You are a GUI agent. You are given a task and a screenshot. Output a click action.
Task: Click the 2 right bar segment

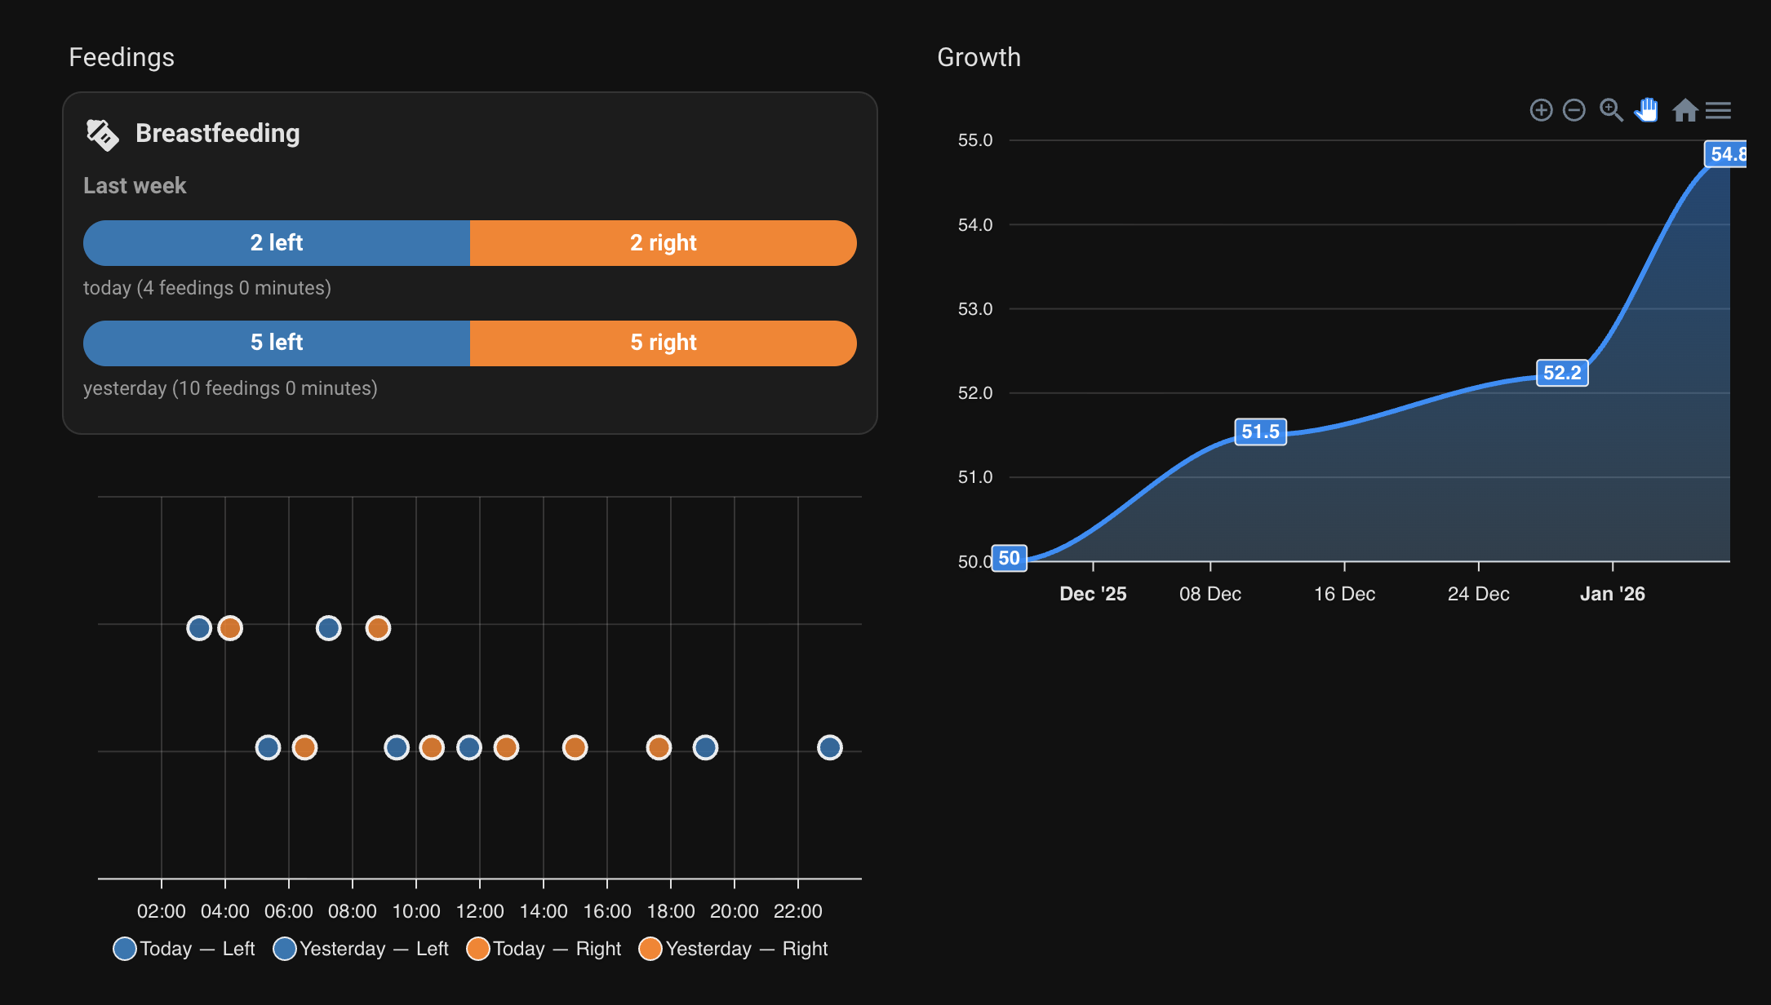point(663,243)
